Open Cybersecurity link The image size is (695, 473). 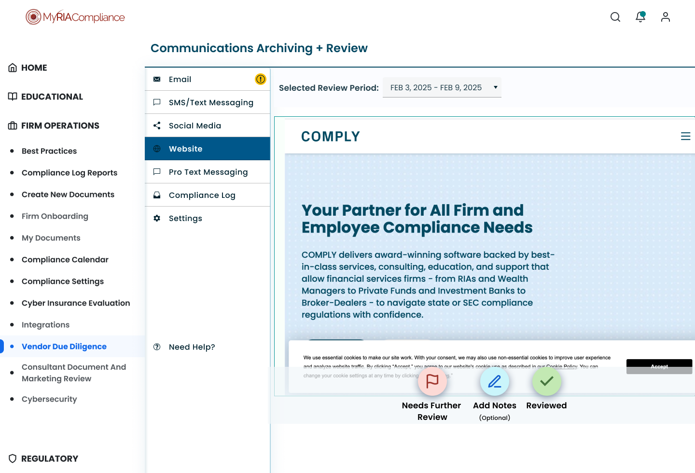pyautogui.click(x=49, y=399)
